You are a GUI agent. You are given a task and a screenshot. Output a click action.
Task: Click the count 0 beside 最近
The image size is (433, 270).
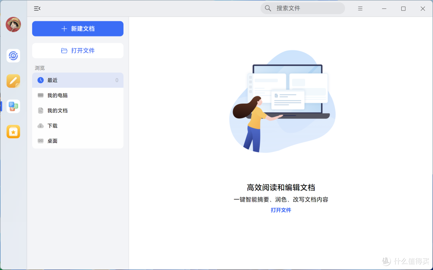117,80
